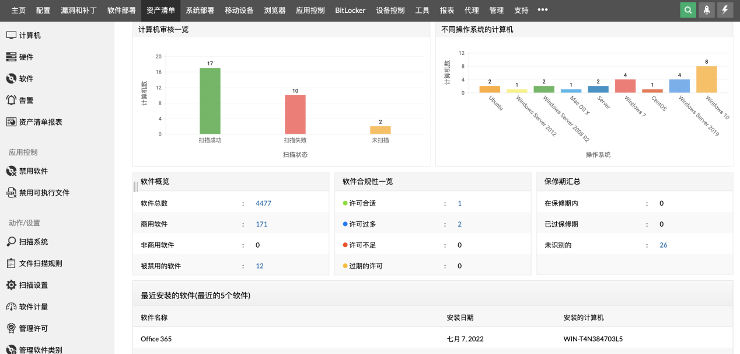The height and width of the screenshot is (354, 740).
Task: Click the rocket icon in top bar
Action: coord(707,10)
